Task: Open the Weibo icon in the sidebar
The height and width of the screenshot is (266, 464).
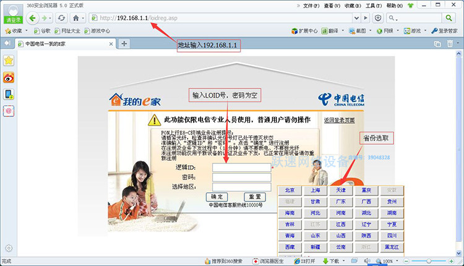Action: 9,77
